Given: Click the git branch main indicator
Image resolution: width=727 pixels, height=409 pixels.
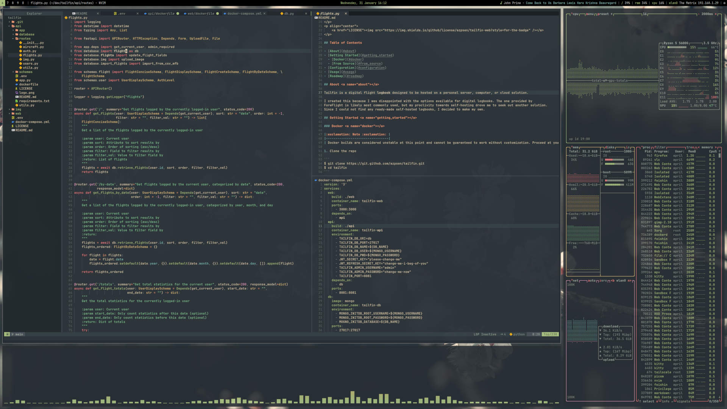Looking at the screenshot, I should [17, 334].
